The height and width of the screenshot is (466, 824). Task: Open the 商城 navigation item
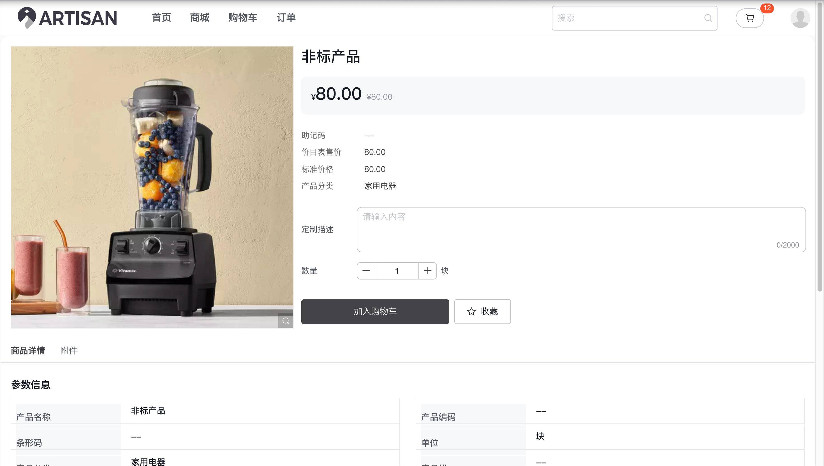200,18
